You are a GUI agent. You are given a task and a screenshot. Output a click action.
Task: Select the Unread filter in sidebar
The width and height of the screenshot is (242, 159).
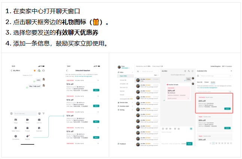123,80
